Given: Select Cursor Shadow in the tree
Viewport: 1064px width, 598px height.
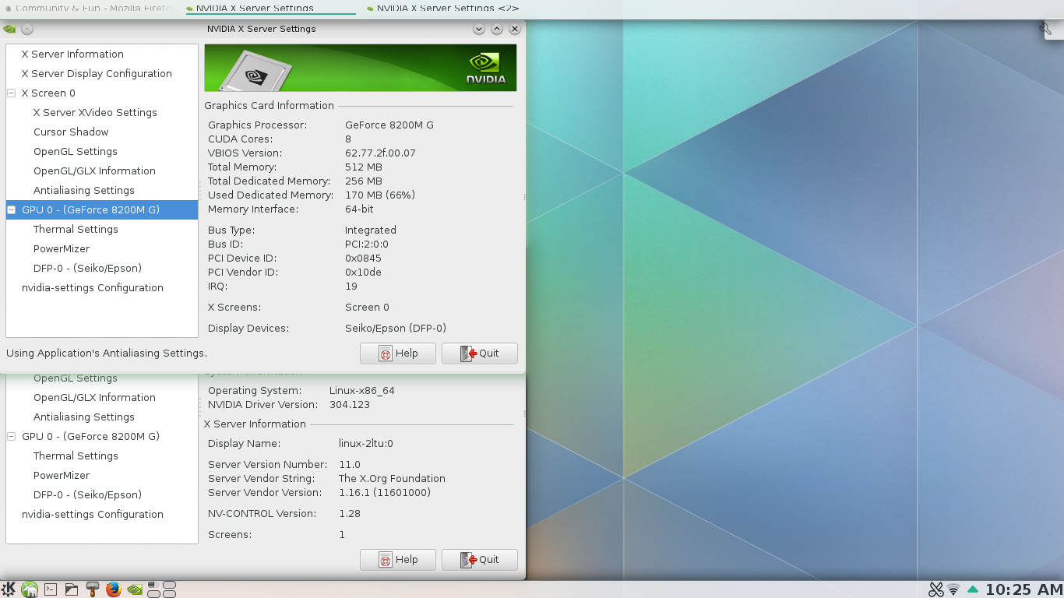Looking at the screenshot, I should (x=71, y=132).
